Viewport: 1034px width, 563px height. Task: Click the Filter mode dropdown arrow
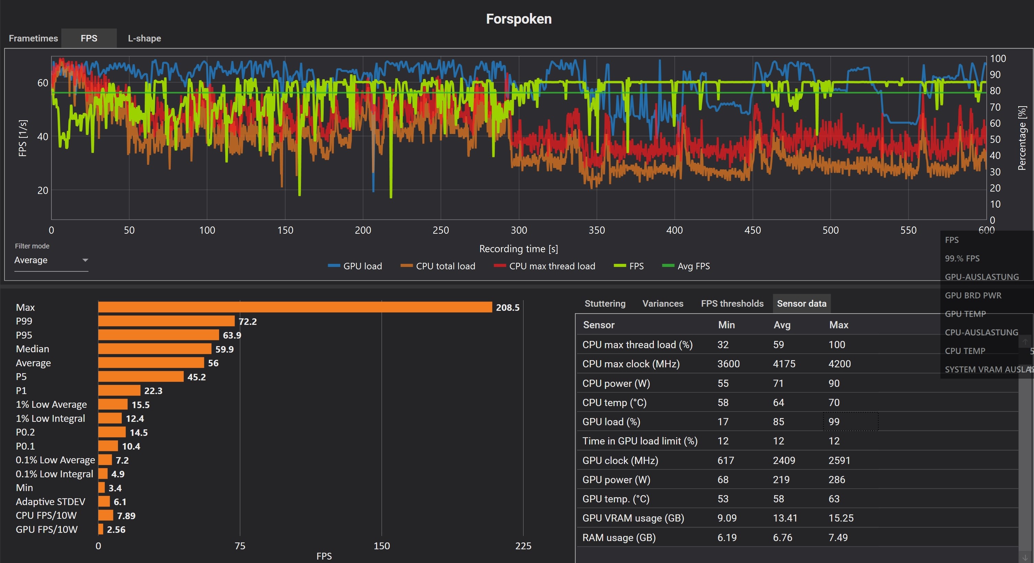click(x=85, y=260)
